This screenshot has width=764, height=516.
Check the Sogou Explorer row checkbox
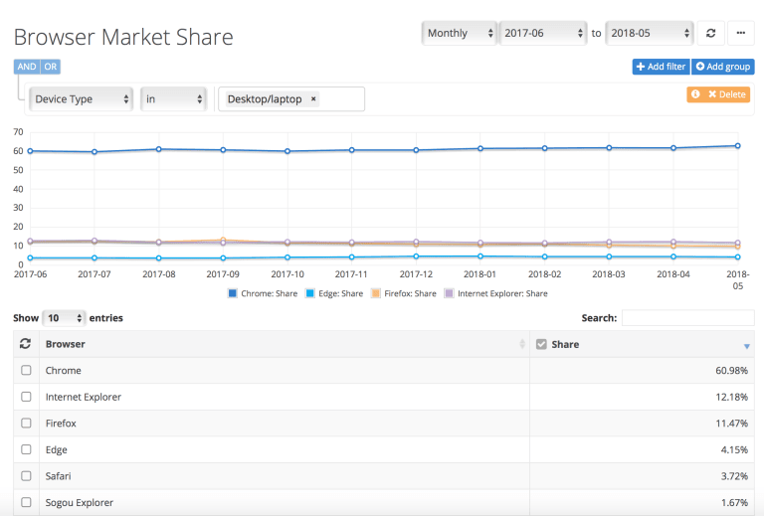point(26,502)
